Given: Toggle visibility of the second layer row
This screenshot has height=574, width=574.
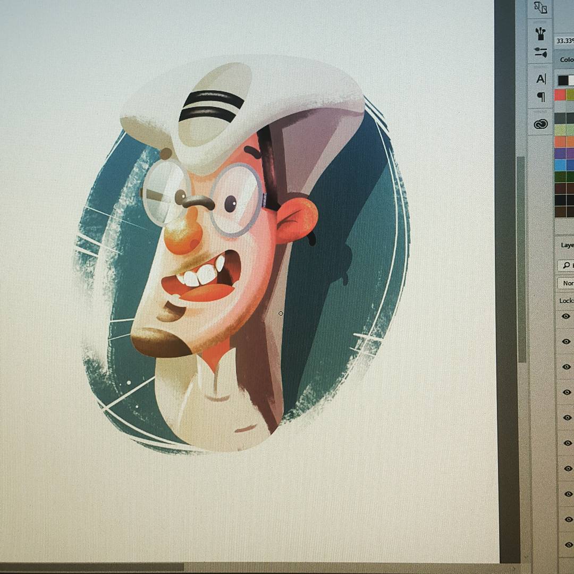Looking at the screenshot, I should tap(567, 342).
